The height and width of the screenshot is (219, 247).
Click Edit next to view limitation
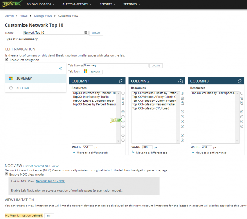(49, 216)
